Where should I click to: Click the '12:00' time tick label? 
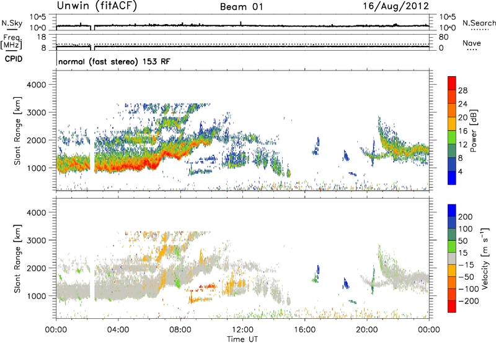242,330
